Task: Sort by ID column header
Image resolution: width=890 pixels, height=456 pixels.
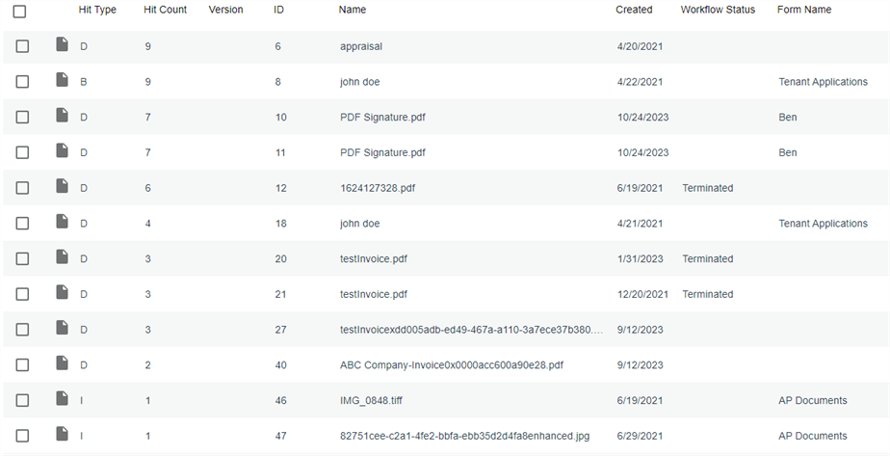Action: (278, 10)
